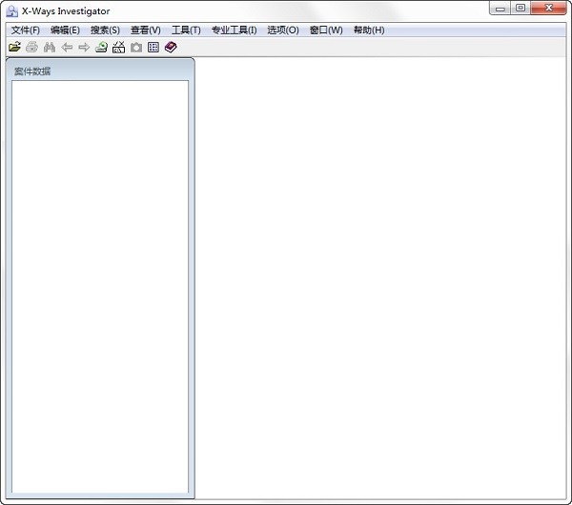Open the 窗口(W) menu
The height and width of the screenshot is (505, 572).
tap(326, 30)
